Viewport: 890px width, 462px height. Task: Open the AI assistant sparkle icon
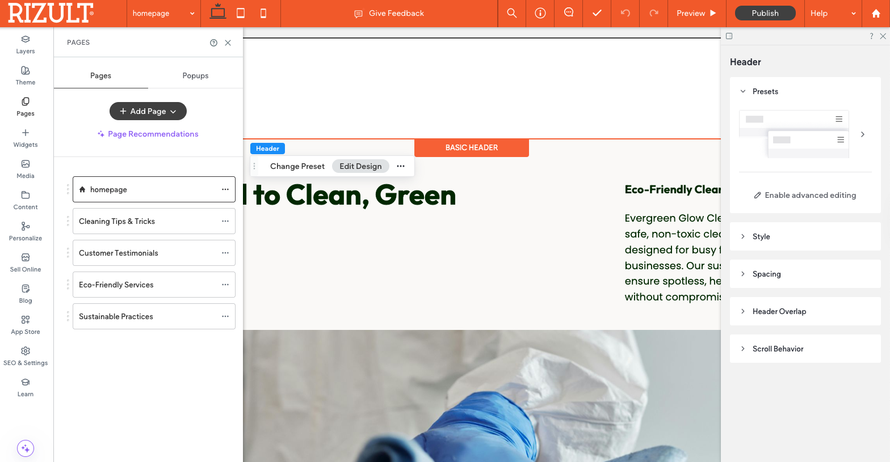coord(26,448)
